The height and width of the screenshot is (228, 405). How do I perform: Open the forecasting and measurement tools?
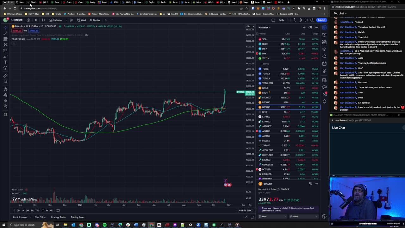[x=5, y=51]
